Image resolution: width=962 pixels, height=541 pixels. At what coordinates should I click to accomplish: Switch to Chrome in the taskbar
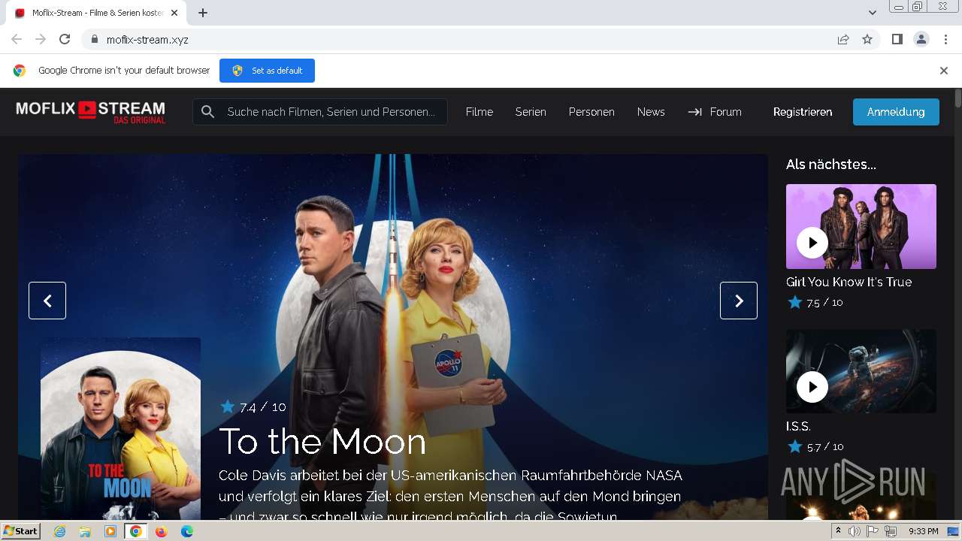[136, 531]
